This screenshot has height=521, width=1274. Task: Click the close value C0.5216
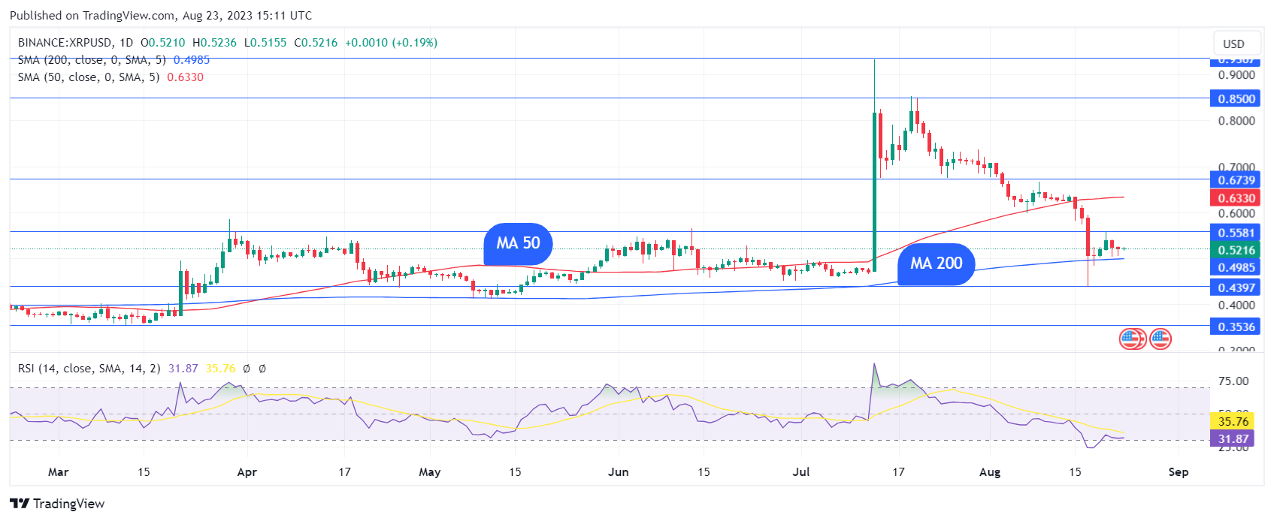click(x=316, y=43)
